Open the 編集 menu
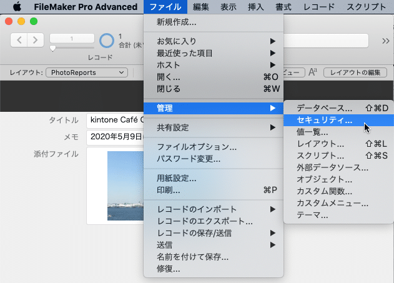 (x=201, y=7)
